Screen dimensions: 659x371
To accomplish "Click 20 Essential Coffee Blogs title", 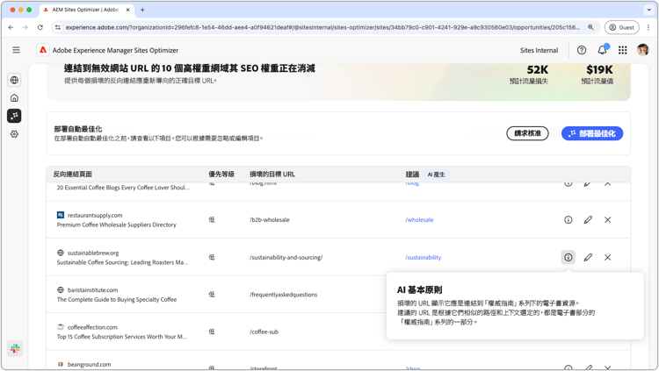I will pyautogui.click(x=123, y=188).
